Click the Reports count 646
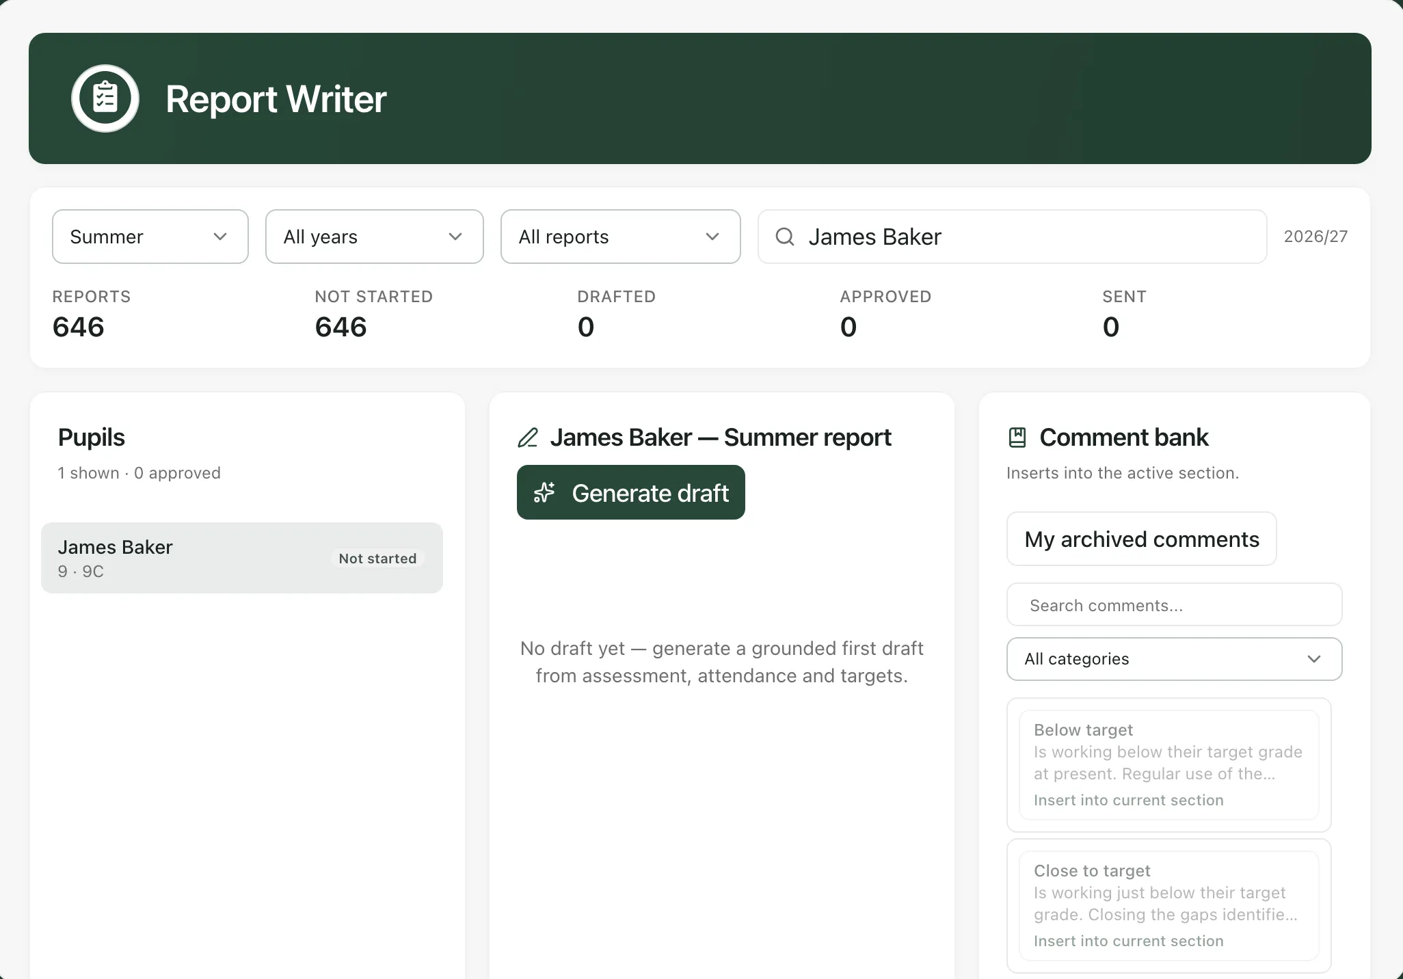The image size is (1403, 979). point(79,327)
